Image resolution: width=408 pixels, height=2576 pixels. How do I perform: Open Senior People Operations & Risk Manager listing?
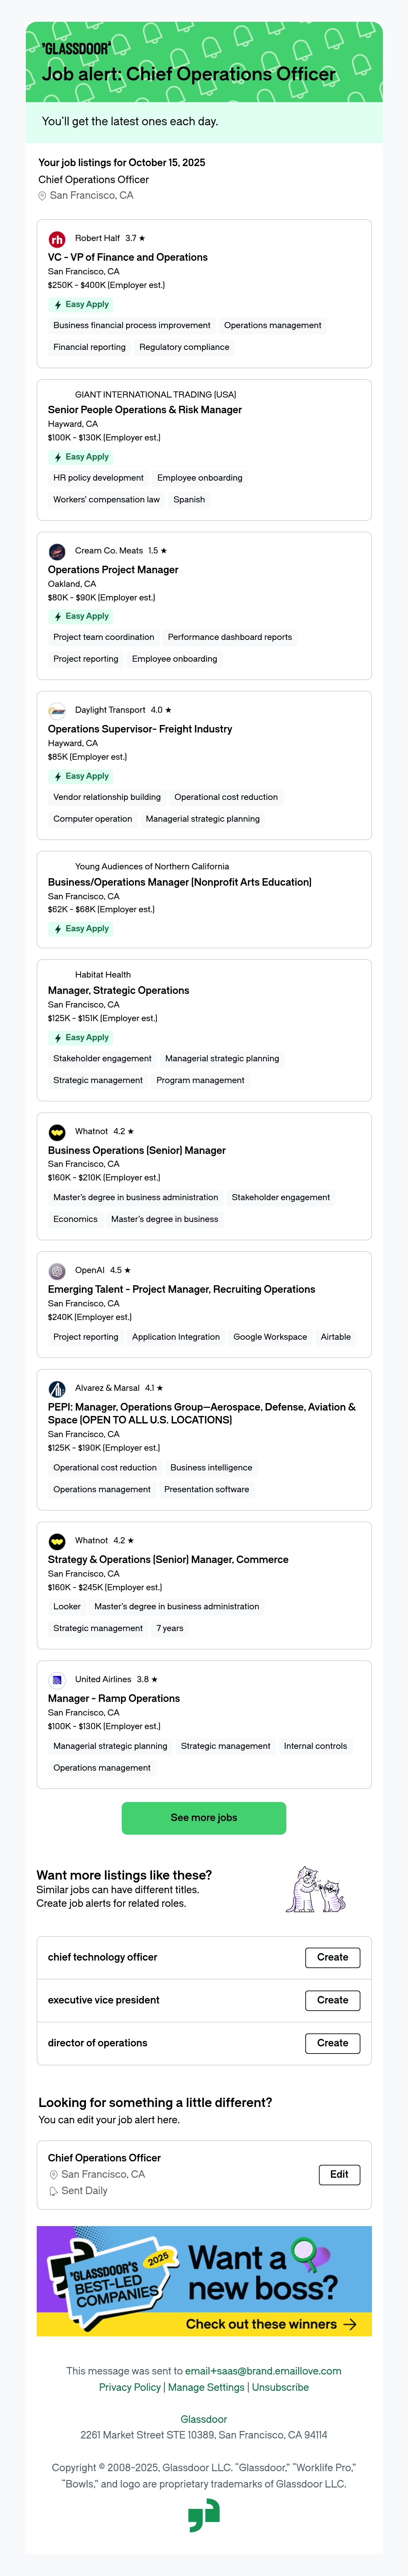pos(145,410)
